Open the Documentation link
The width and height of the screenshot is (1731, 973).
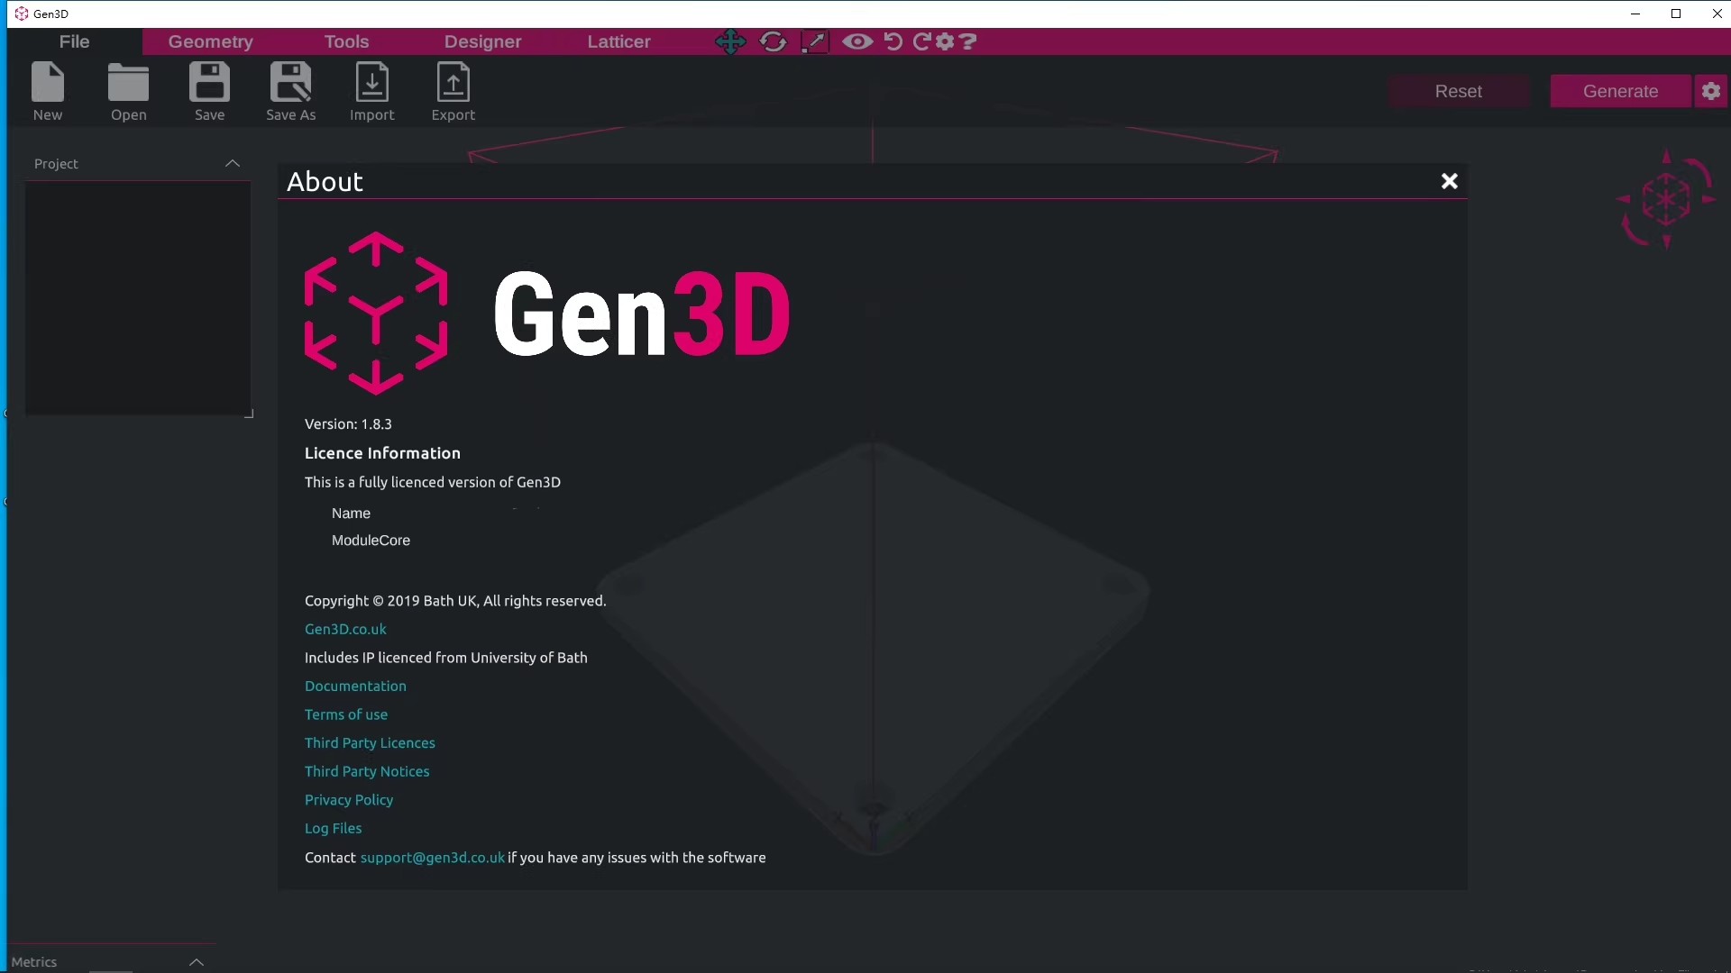coord(355,686)
